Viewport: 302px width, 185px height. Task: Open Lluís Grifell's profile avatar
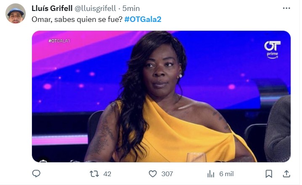[16, 13]
